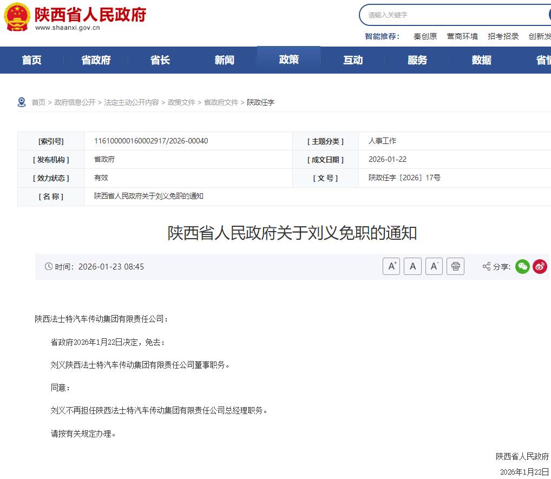
Task: Reset font size with the middle A icon
Action: (x=412, y=266)
